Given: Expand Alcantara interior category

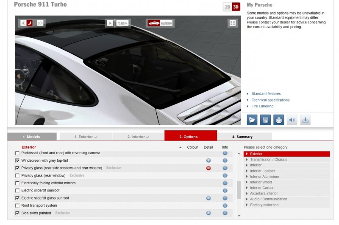Looking at the screenshot, I should click(x=287, y=194).
